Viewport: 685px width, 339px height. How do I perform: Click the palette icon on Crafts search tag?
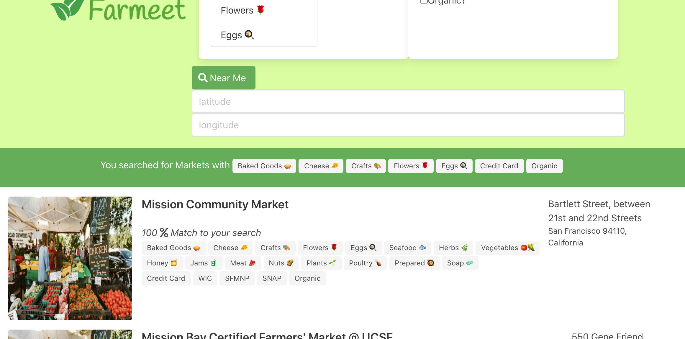tap(377, 166)
